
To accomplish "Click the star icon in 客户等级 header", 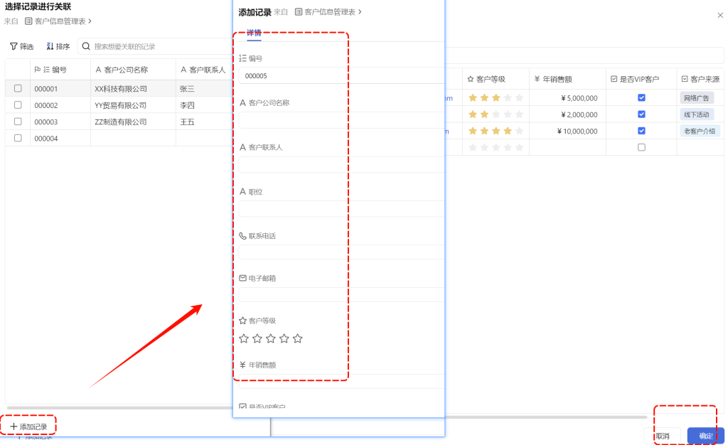I will tap(471, 79).
